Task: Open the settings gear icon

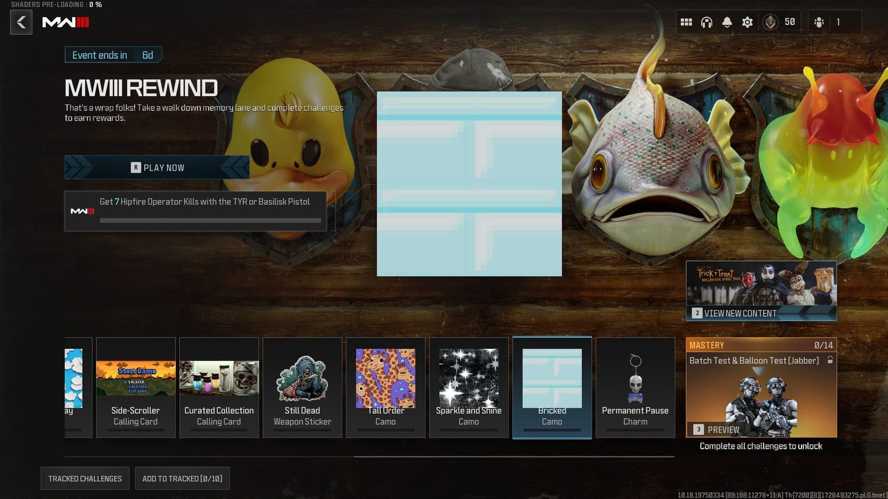Action: (x=748, y=22)
